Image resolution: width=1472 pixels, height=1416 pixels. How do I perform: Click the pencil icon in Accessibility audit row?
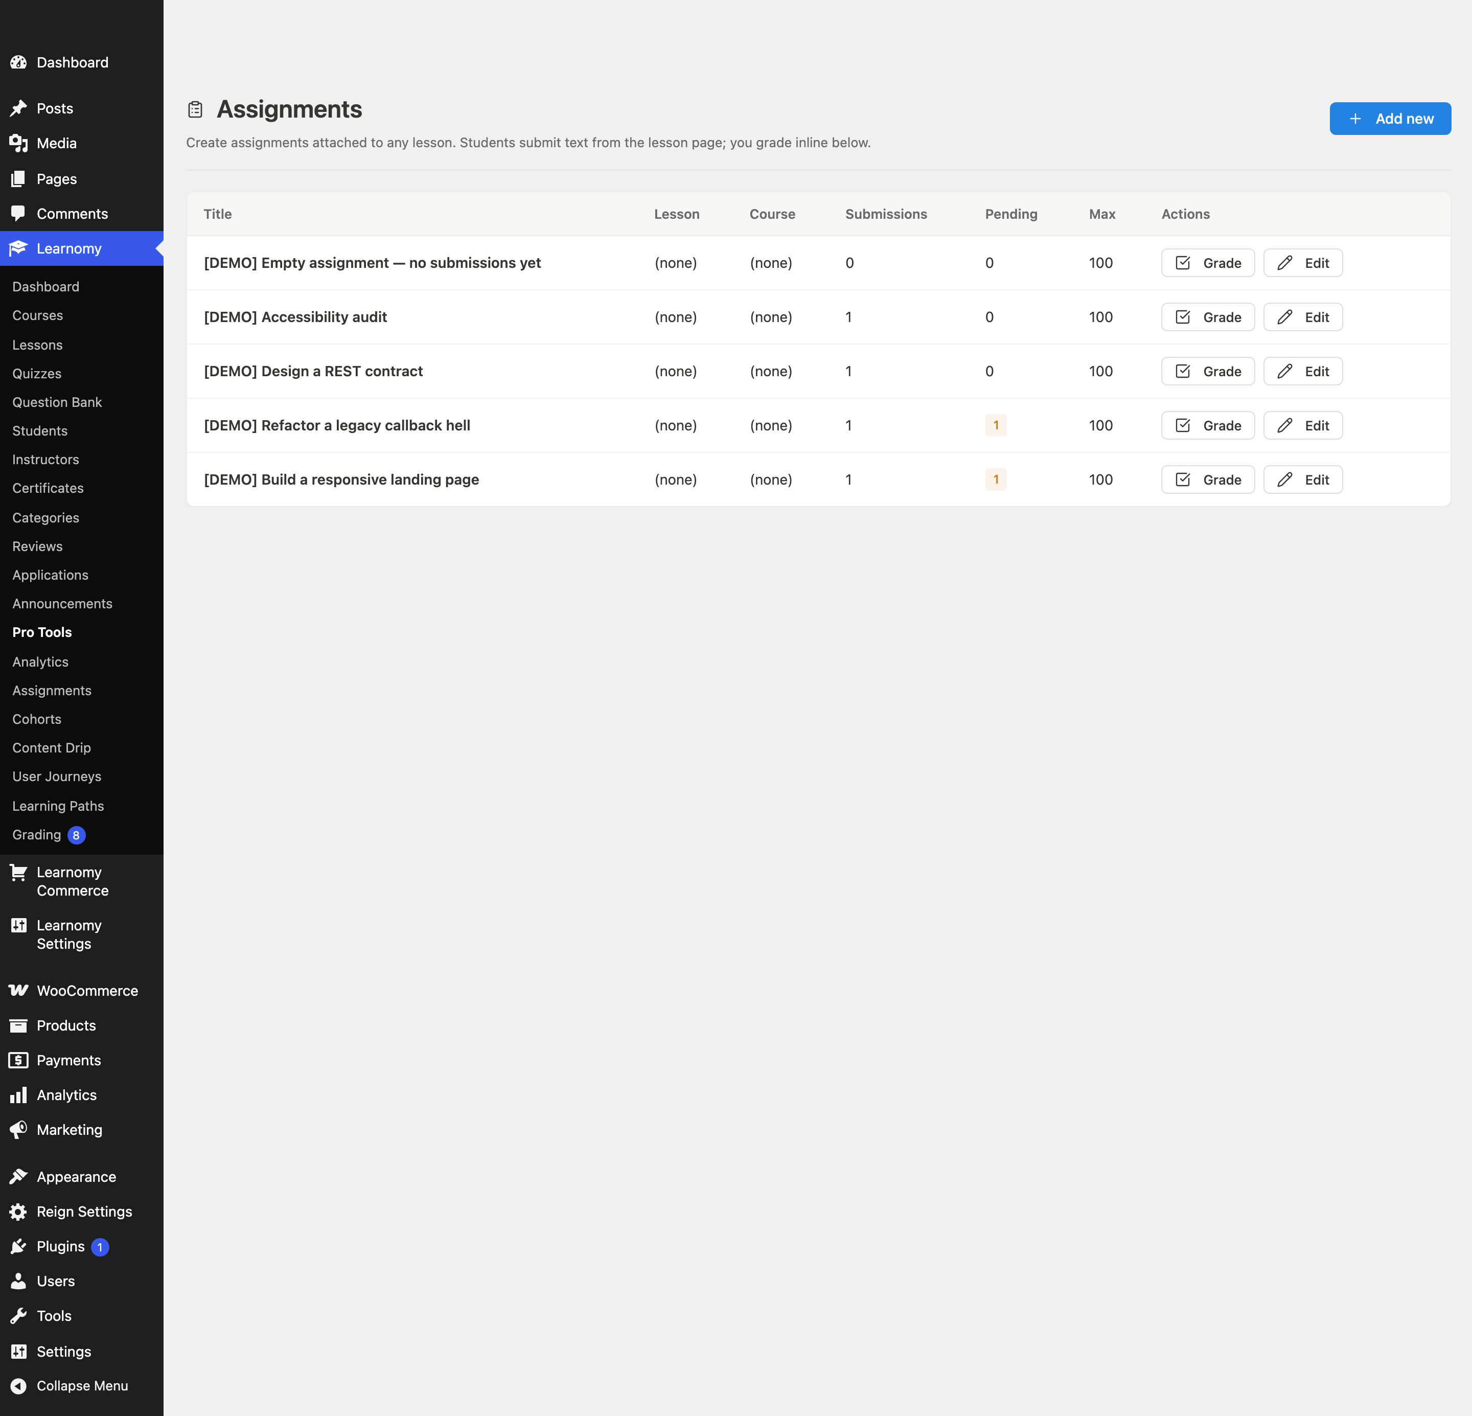coord(1285,317)
